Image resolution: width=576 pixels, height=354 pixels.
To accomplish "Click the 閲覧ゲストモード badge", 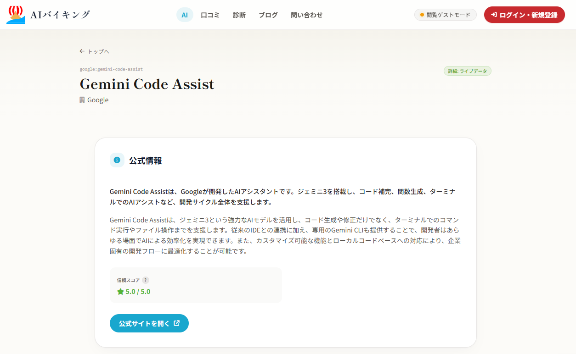I will 446,15.
